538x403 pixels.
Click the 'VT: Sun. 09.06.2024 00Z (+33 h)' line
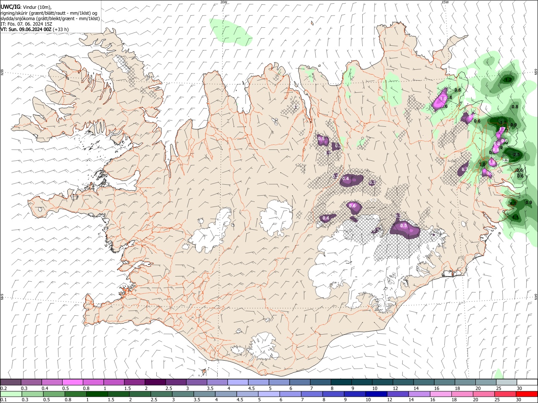click(x=34, y=29)
